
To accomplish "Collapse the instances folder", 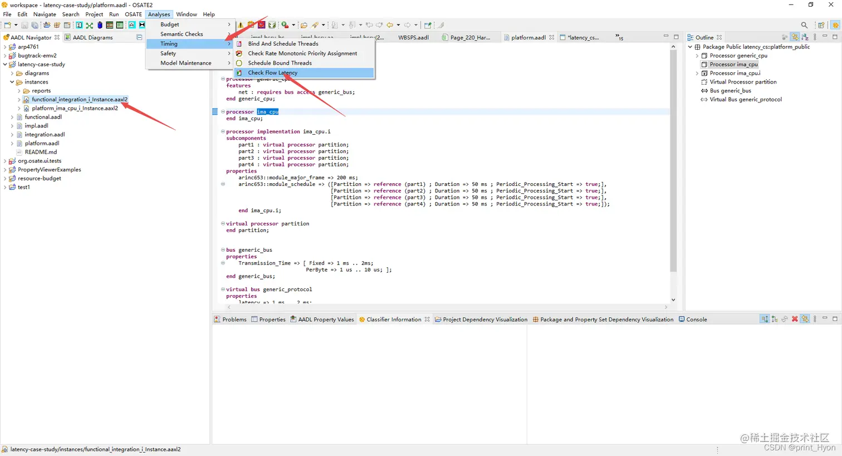I will 12,82.
